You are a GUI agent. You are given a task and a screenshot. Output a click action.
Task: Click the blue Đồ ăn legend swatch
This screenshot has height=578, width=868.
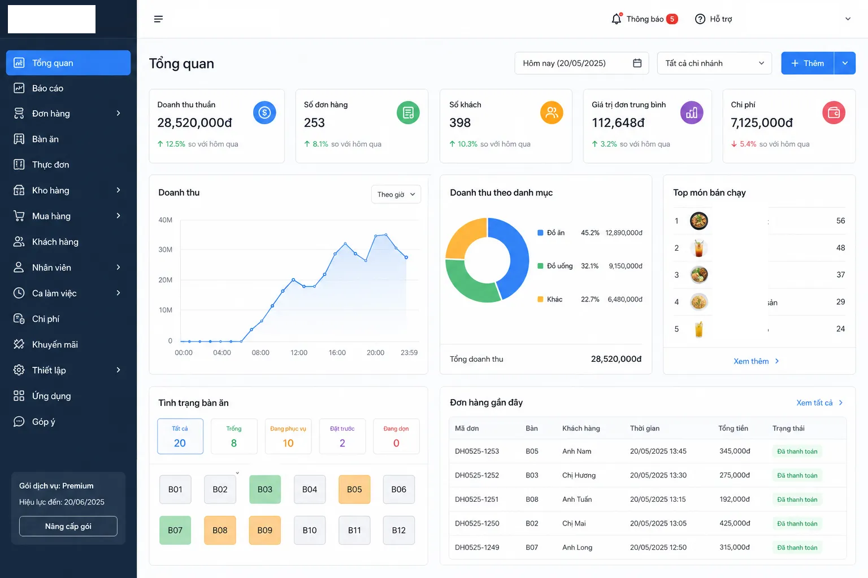pos(541,233)
